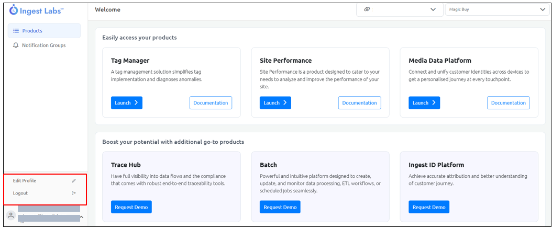
Task: Click the user avatar icon
Action: point(11,215)
